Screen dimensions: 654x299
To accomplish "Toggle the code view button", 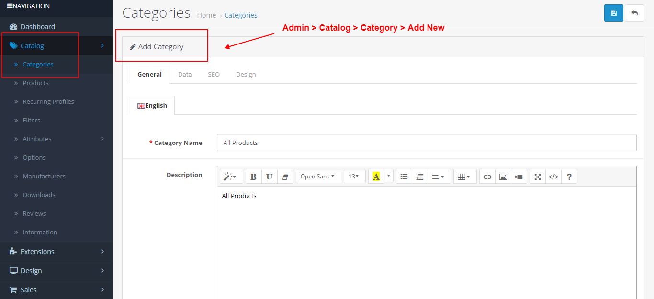I will pos(553,177).
